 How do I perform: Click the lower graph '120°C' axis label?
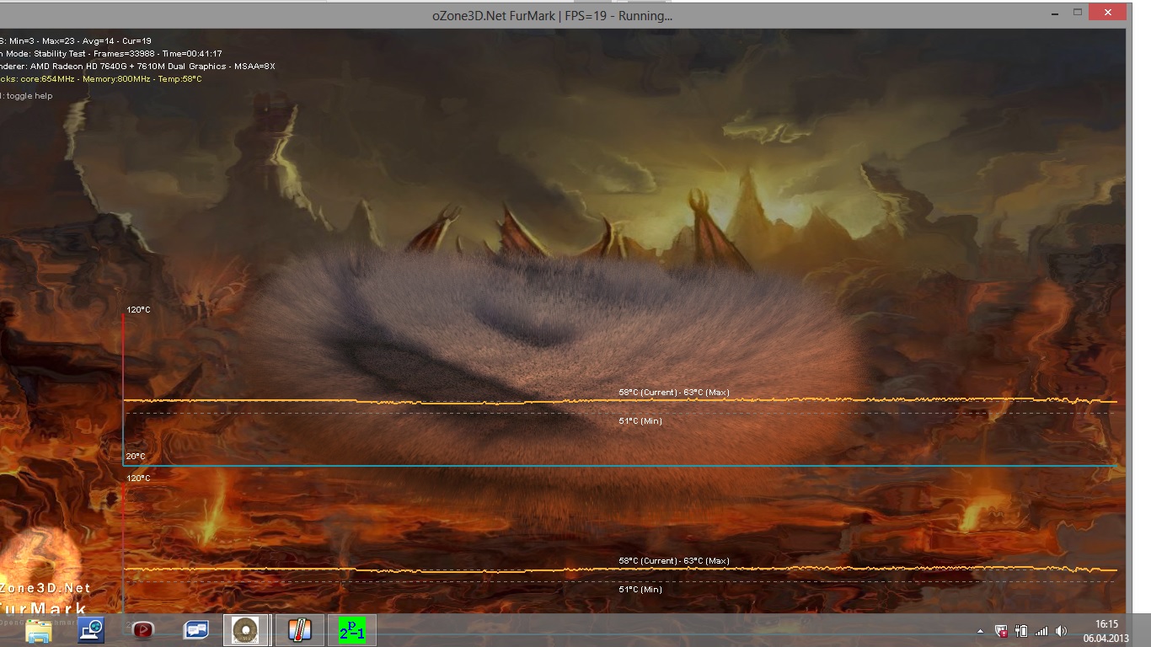(x=138, y=479)
